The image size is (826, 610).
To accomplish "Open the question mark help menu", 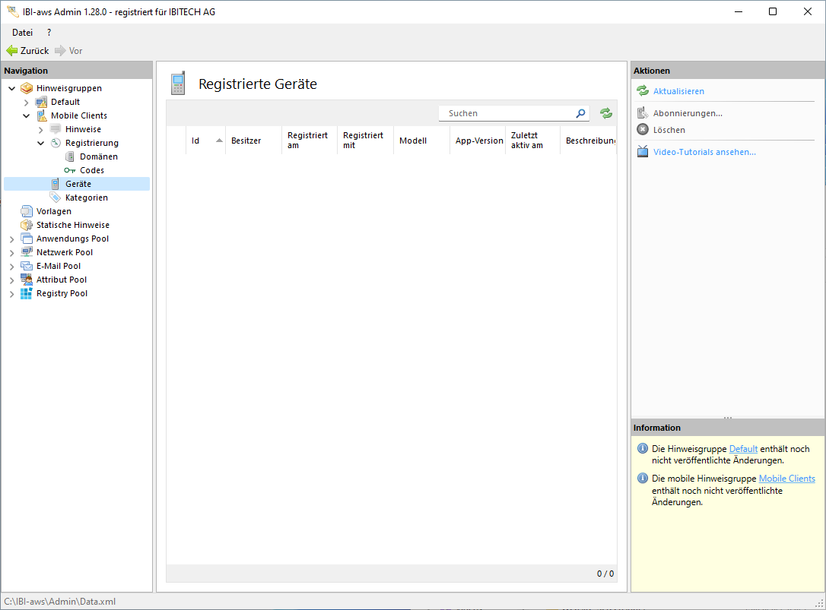I will [49, 33].
